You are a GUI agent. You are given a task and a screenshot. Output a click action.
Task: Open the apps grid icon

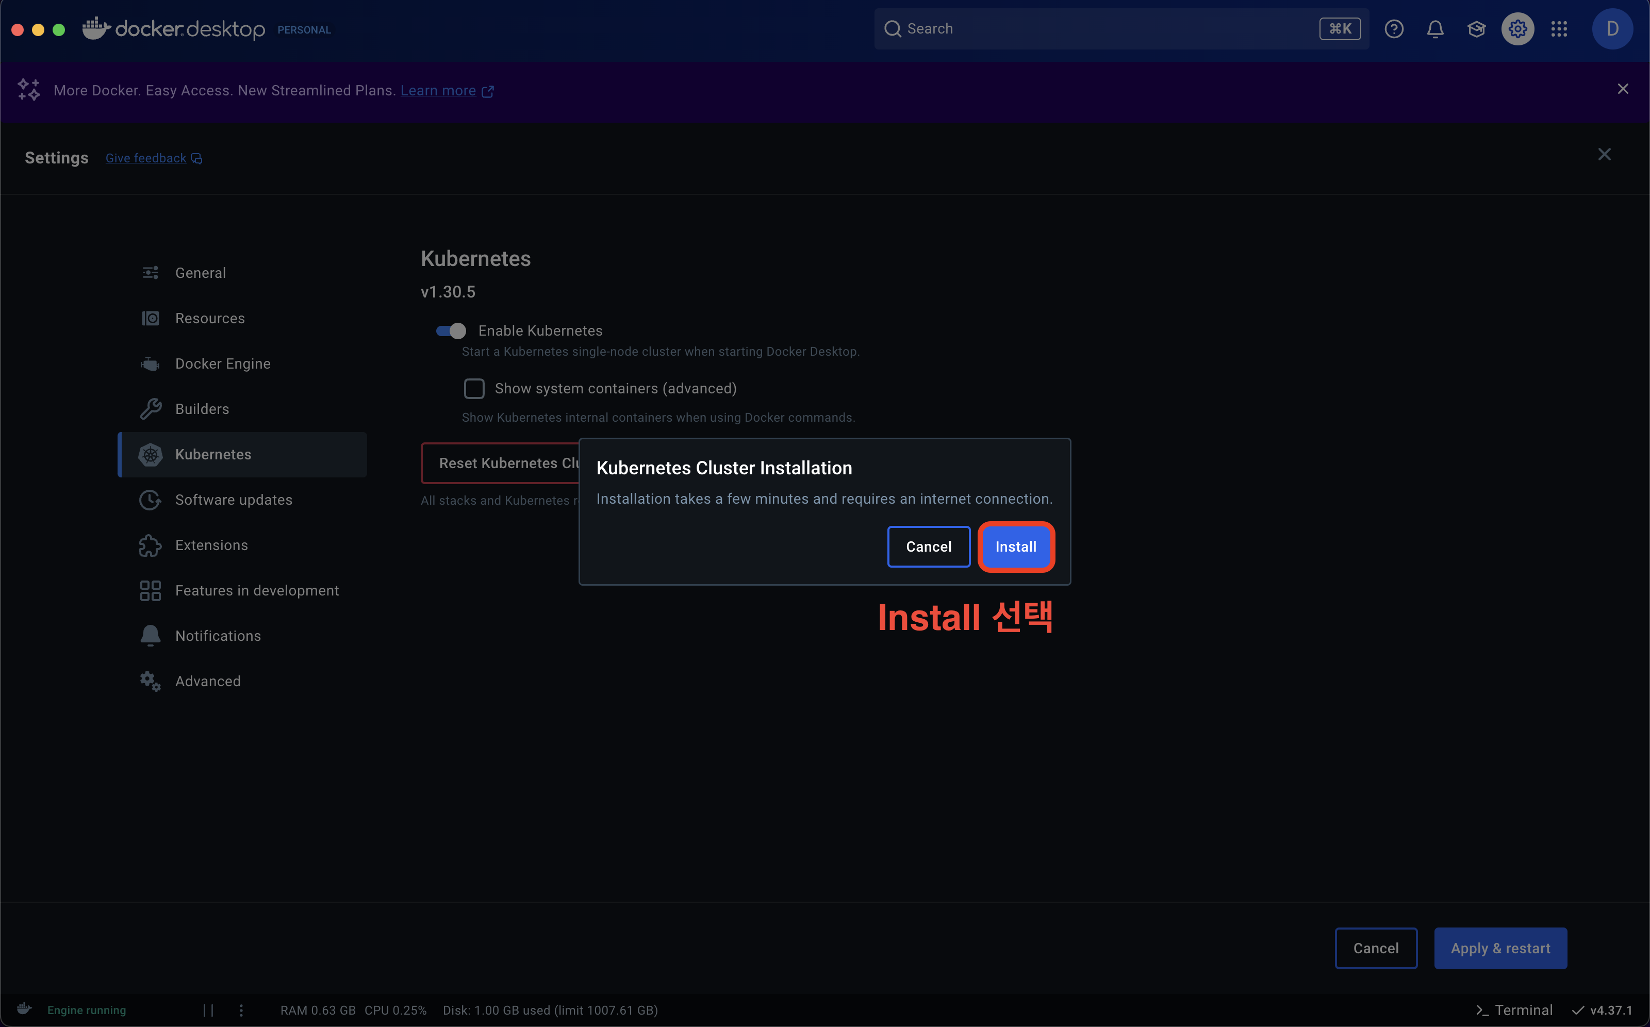click(1559, 29)
